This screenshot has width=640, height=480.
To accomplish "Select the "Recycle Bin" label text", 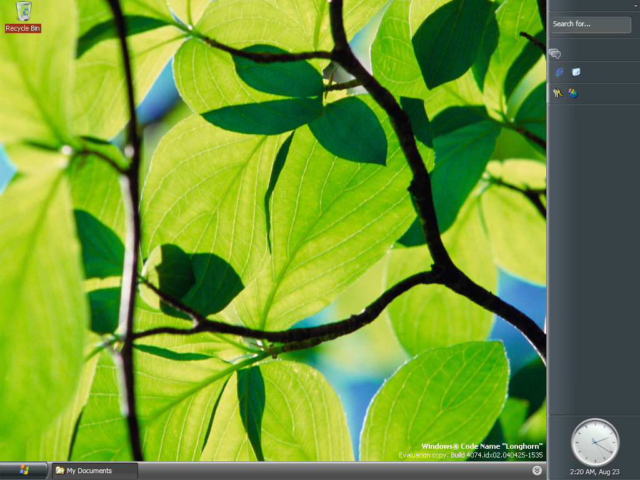I will click(23, 28).
